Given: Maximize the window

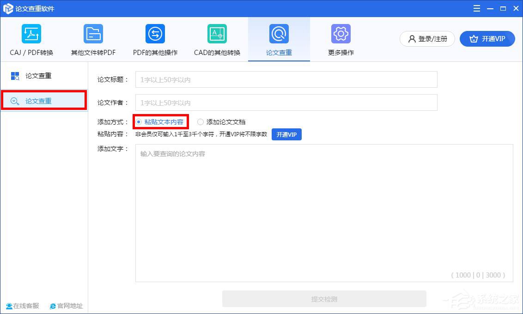Looking at the screenshot, I should point(503,9).
